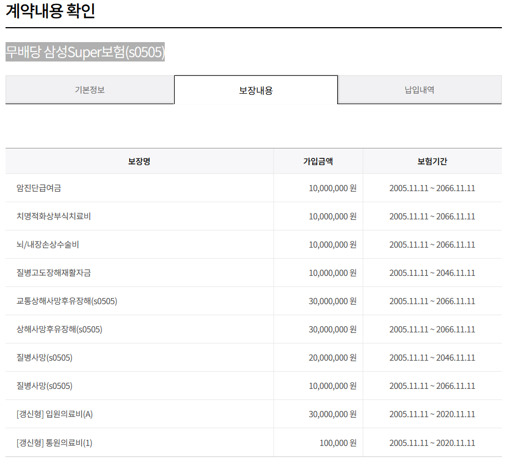
Task: Select 교통상해사망후유장해(s0505) coverage name
Action: 67,301
